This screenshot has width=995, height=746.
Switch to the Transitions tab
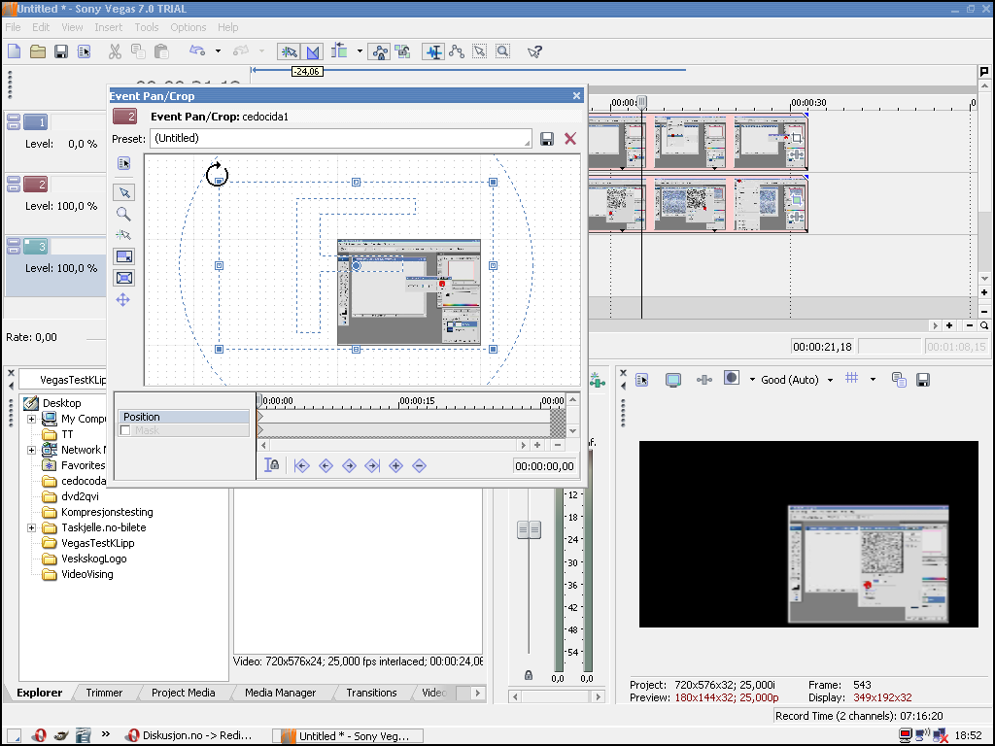tap(372, 693)
